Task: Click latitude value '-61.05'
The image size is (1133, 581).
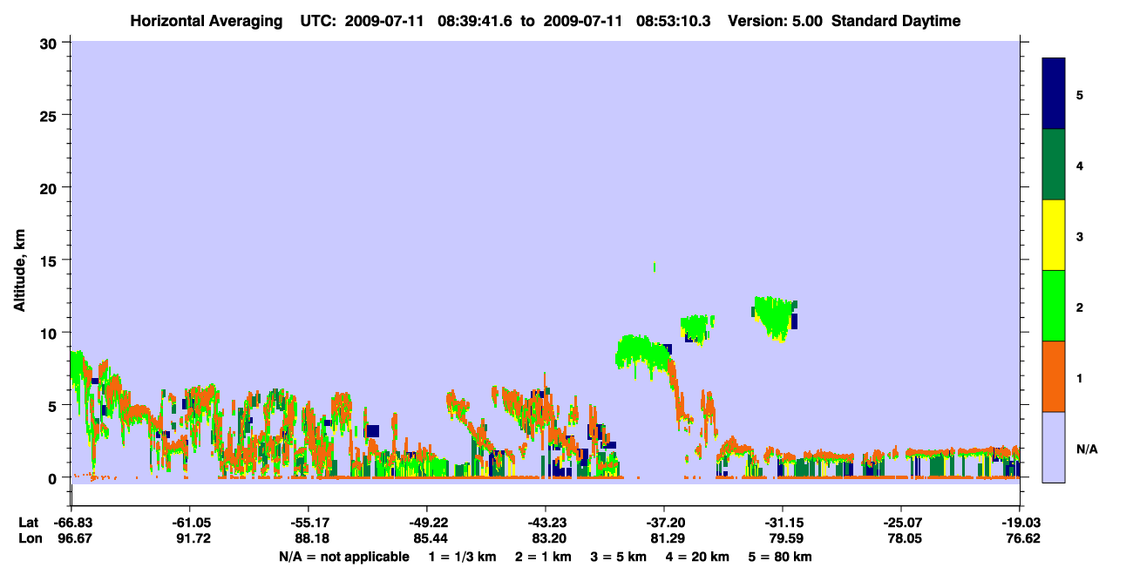Action: point(190,522)
